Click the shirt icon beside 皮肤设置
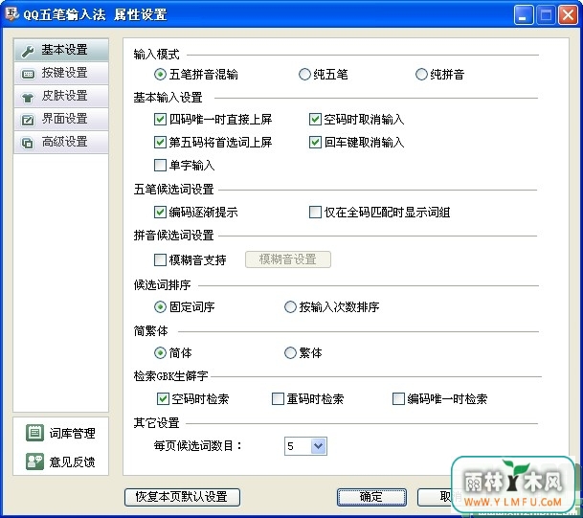The width and height of the screenshot is (583, 518). point(28,98)
